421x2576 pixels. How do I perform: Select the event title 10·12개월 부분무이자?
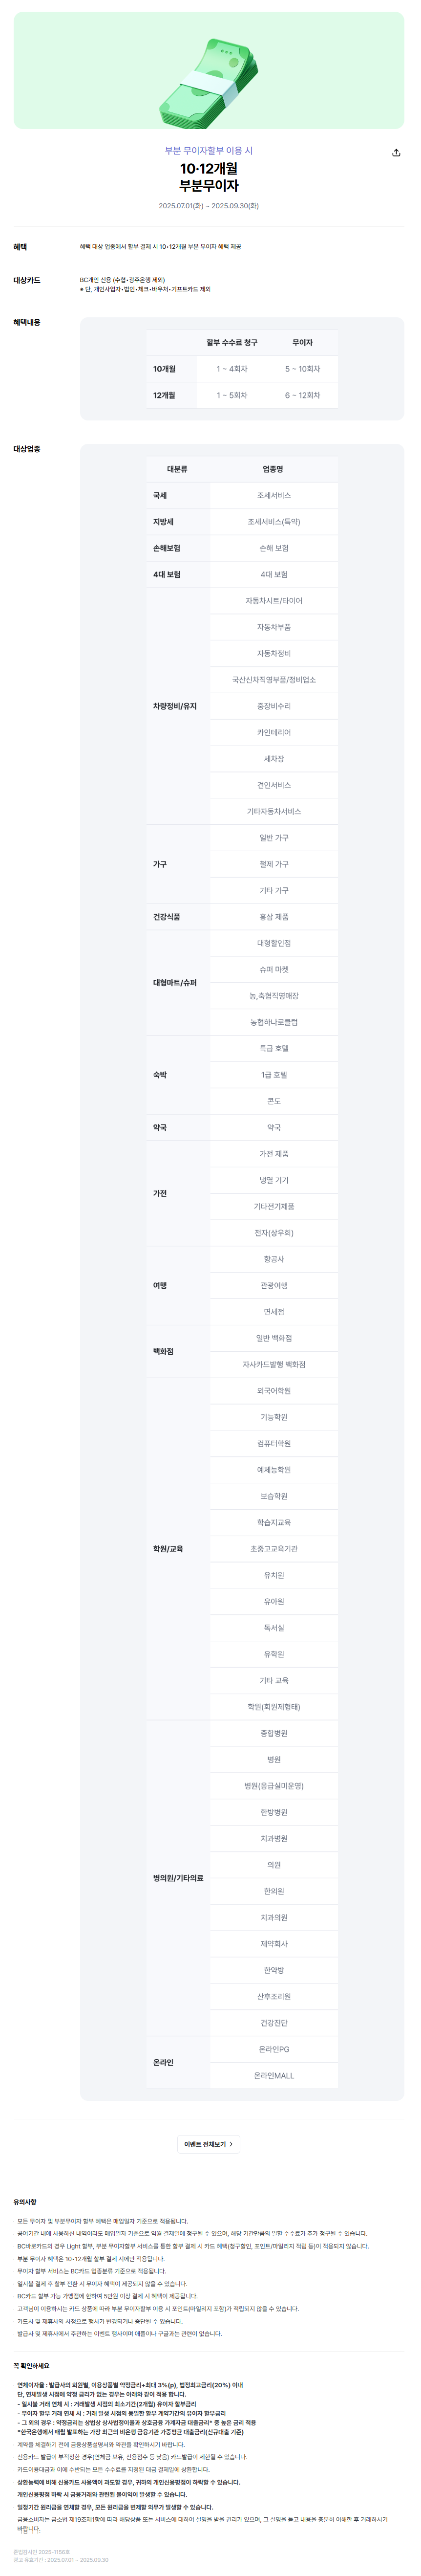click(209, 177)
